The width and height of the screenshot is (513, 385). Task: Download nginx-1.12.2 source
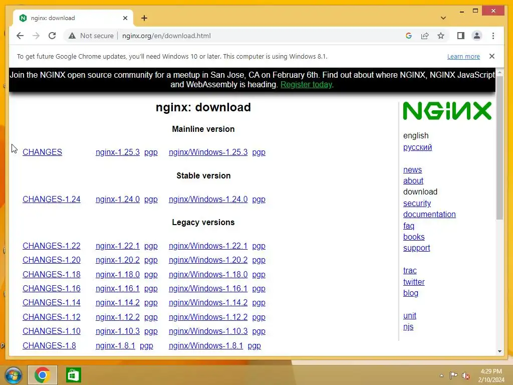[x=117, y=317]
